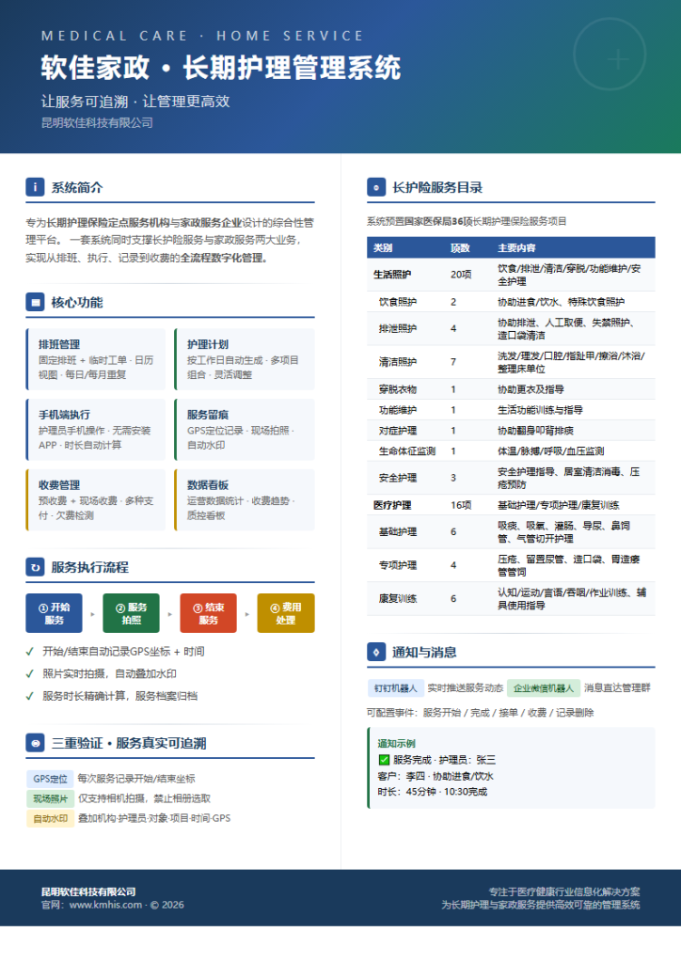Click footer text 专注于医疗健康行业信息化解决方案
This screenshot has width=681, height=963.
(564, 892)
